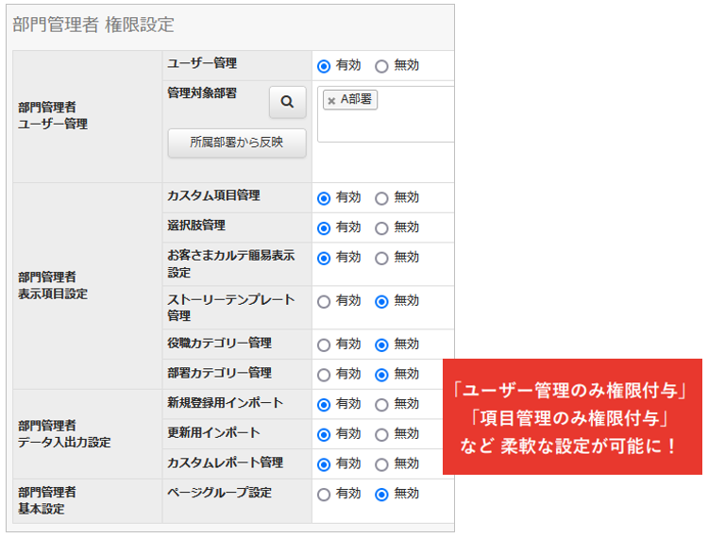708x538 pixels.
Task: Select 無効 radio for ページグループ設定
Action: coord(381,495)
